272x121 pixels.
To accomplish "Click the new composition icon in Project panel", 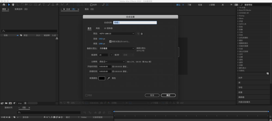I will tap(10, 103).
